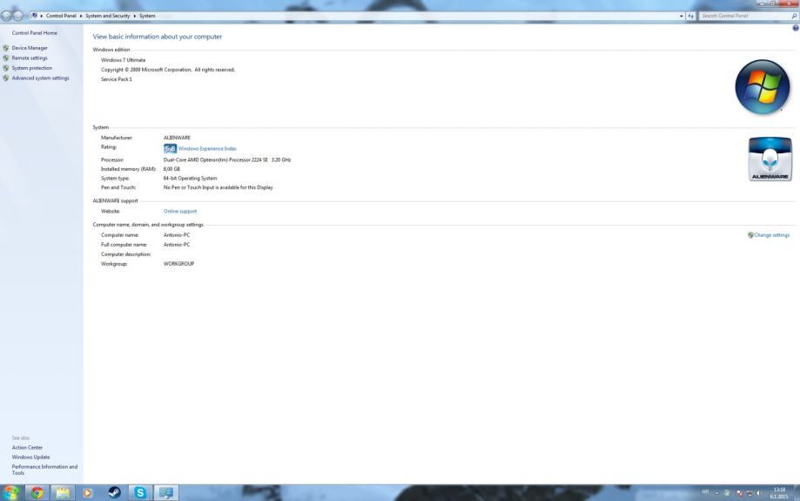Click the 5.8 rating score badge
This screenshot has width=800, height=501.
coord(170,149)
